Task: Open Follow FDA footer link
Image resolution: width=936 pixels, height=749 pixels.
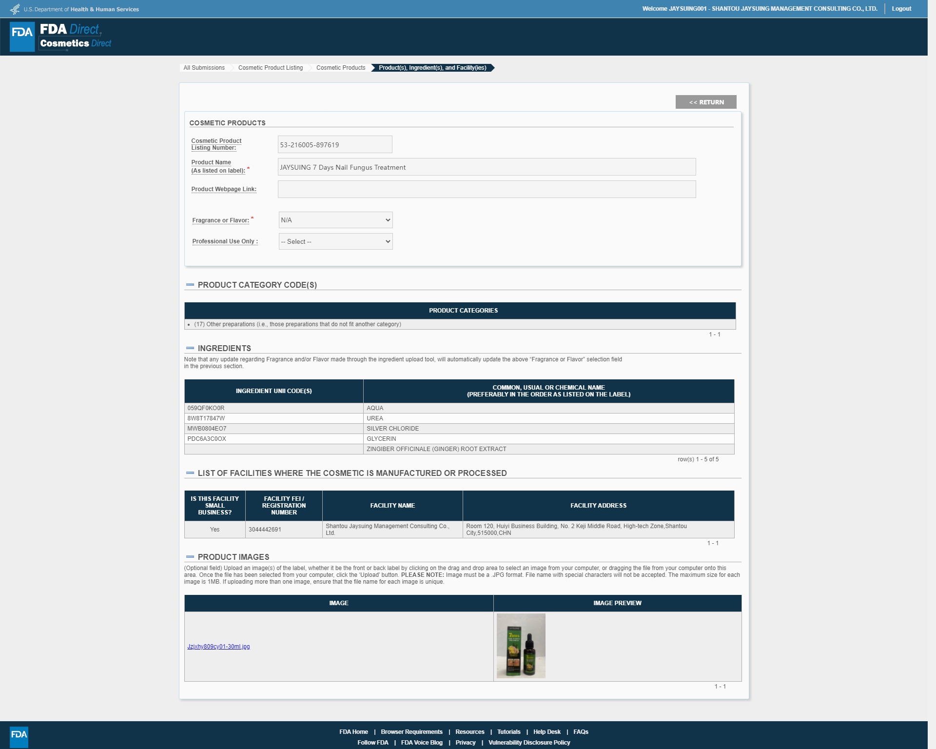Action: [x=372, y=743]
